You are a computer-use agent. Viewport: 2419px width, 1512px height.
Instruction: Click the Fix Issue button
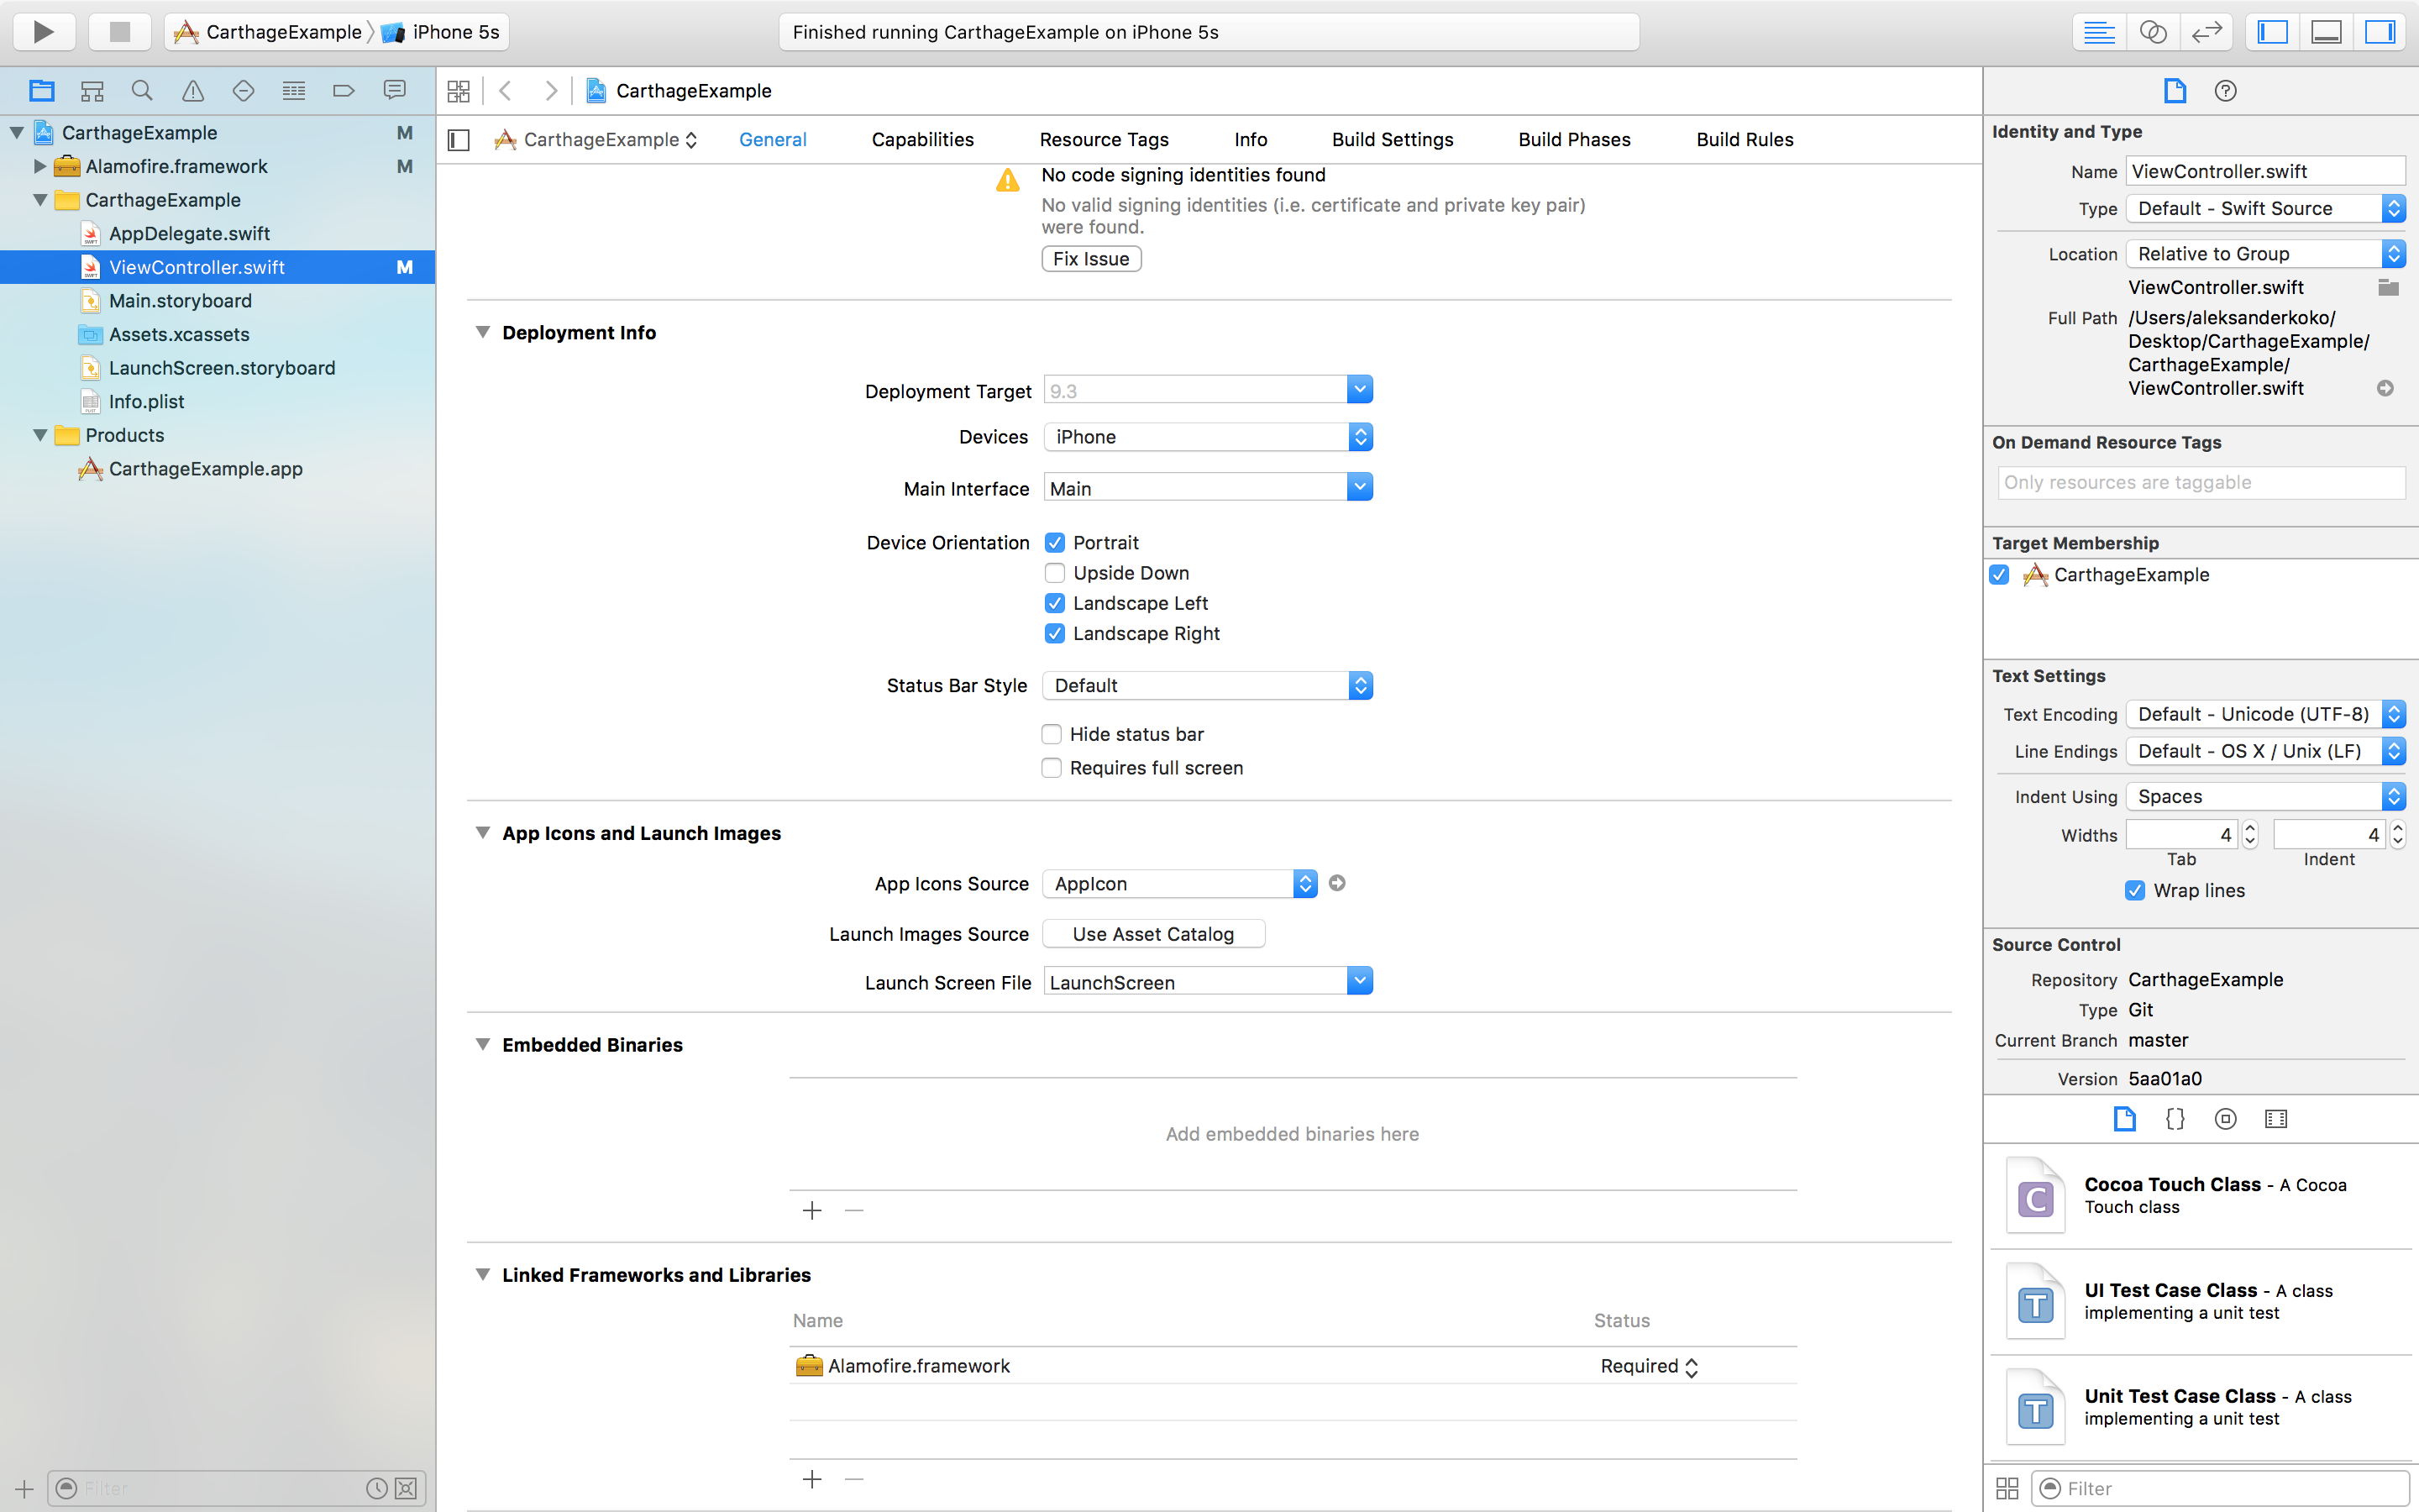(1090, 259)
